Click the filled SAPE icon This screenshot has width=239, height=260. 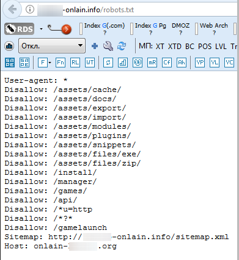tap(10, 63)
